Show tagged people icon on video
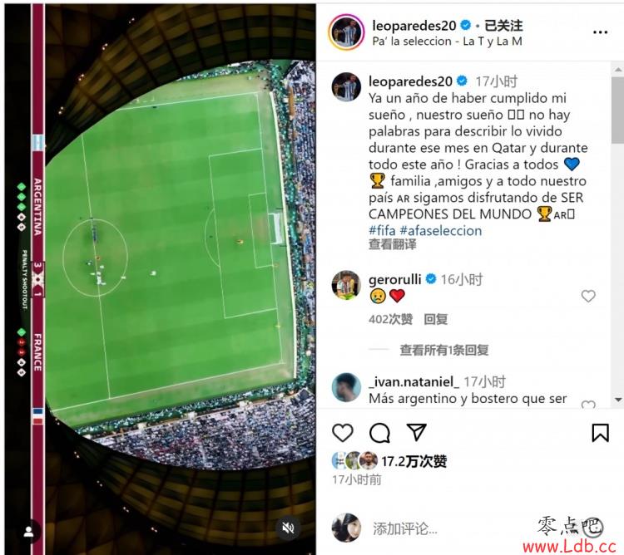Image resolution: width=624 pixels, height=555 pixels. [x=28, y=532]
